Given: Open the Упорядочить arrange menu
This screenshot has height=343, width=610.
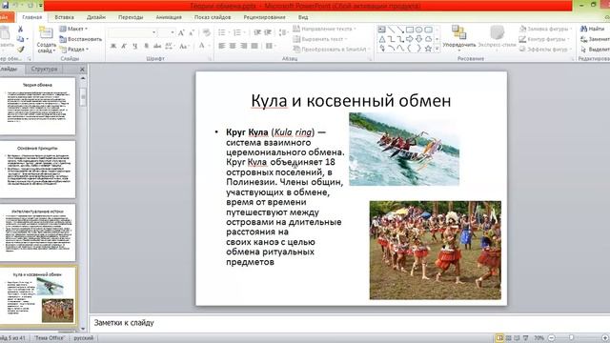Looking at the screenshot, I should click(x=459, y=38).
